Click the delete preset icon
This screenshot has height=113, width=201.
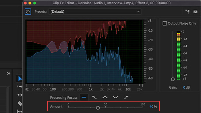click(x=195, y=12)
